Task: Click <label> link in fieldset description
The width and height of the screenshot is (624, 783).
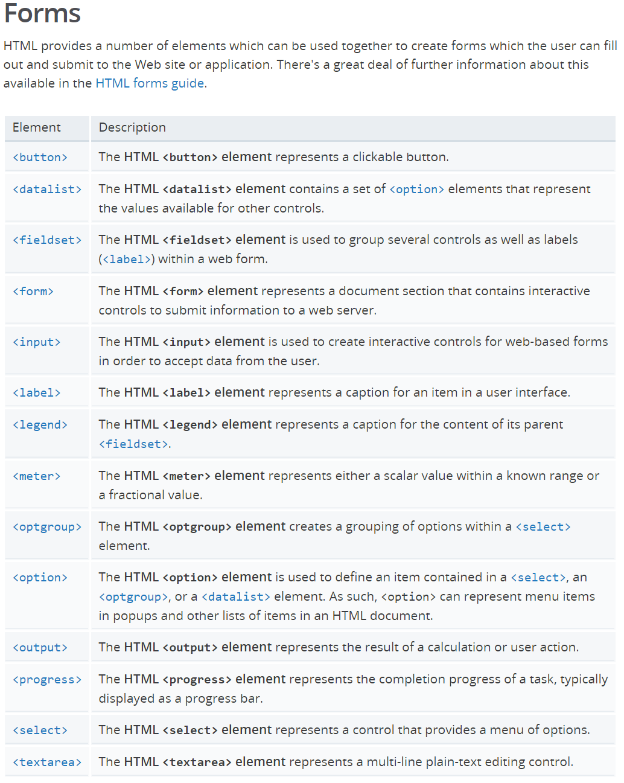Action: point(127,260)
